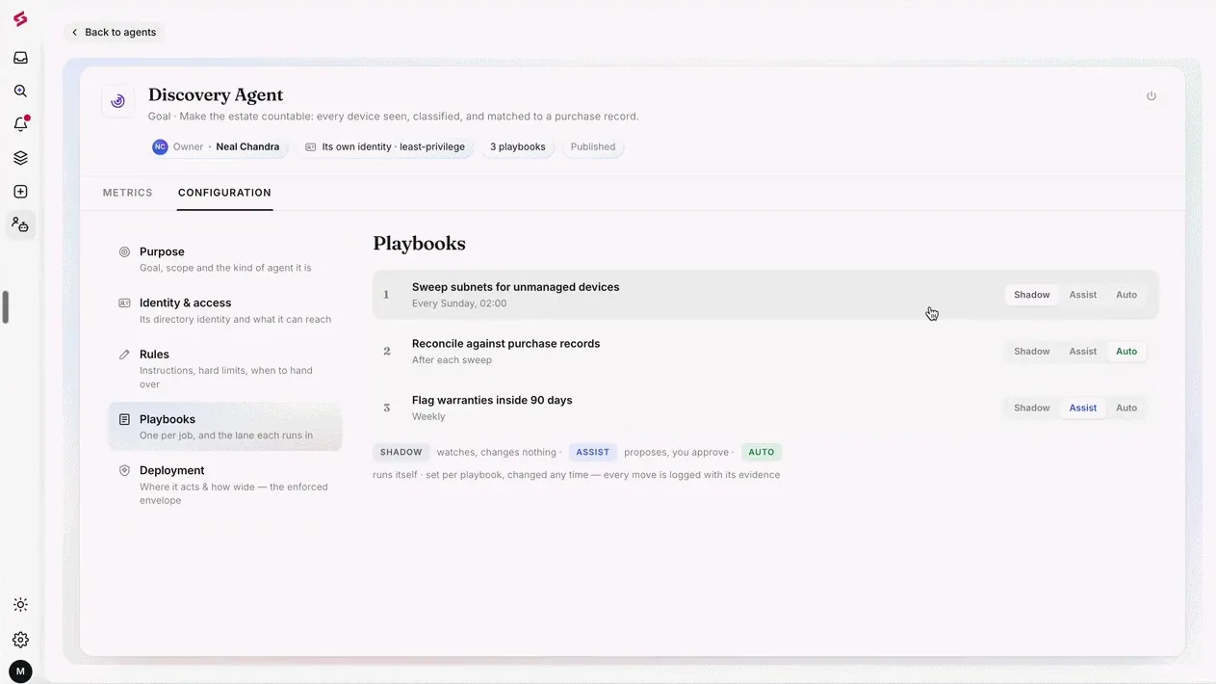Open the Playbooks section
1216x684 pixels.
click(225, 427)
